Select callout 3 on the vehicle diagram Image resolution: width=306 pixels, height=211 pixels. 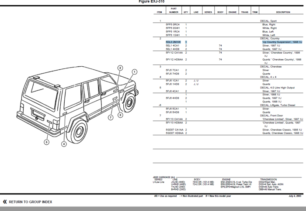(x=120, y=115)
